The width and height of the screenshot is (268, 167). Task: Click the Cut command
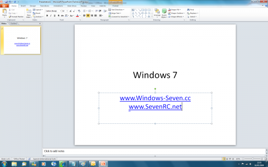12,10
